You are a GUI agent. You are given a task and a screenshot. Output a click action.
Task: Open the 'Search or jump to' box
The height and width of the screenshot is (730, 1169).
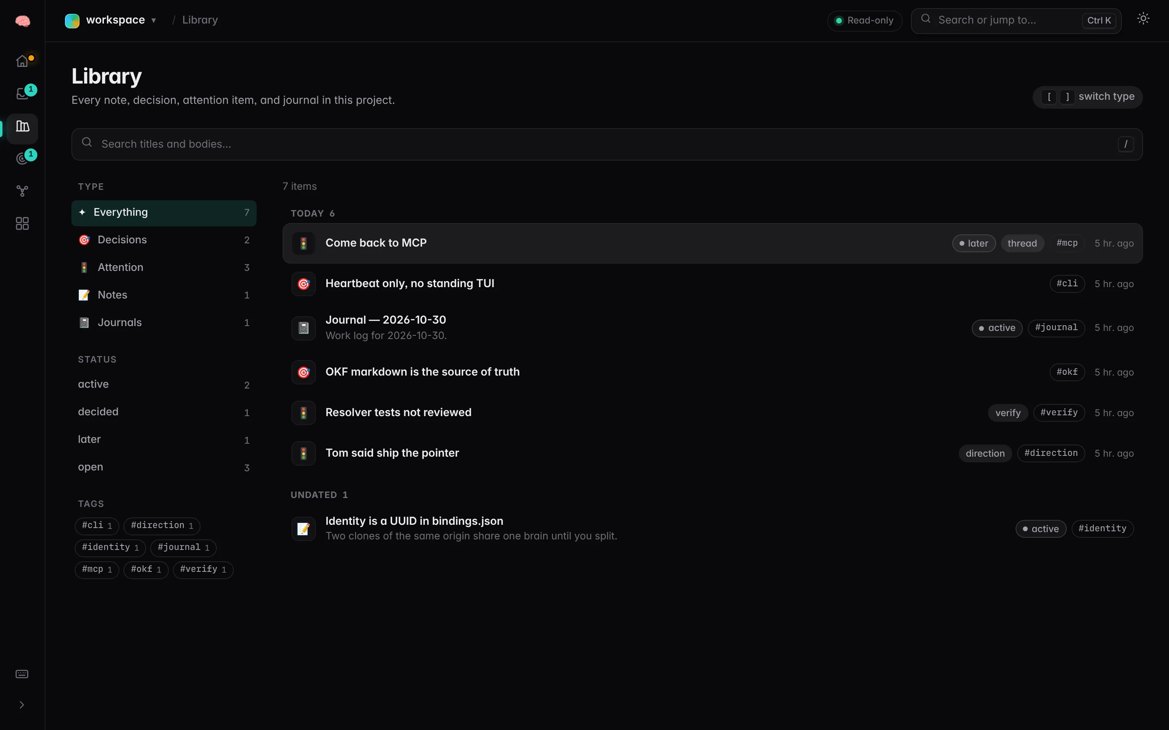coord(1016,21)
